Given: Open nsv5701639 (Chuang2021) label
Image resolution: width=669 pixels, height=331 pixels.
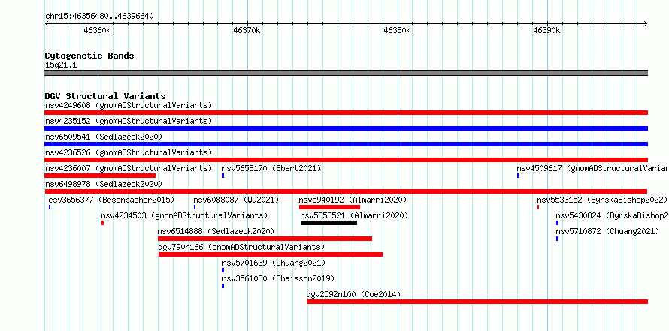Looking at the screenshot, I should (274, 263).
